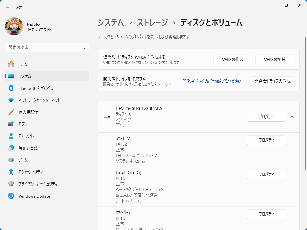Select the Bluetooth とデバイス icon

11,88
